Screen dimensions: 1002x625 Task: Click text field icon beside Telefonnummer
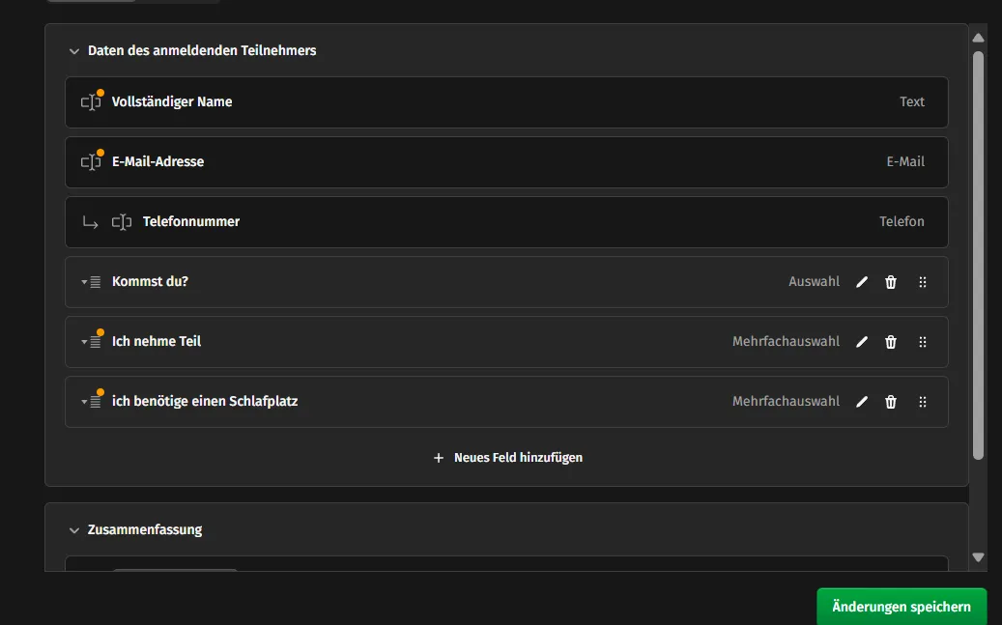(122, 222)
